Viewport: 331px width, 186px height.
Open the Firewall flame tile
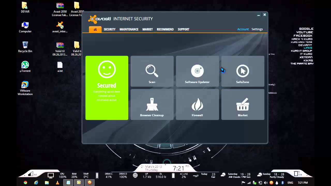tap(197, 104)
